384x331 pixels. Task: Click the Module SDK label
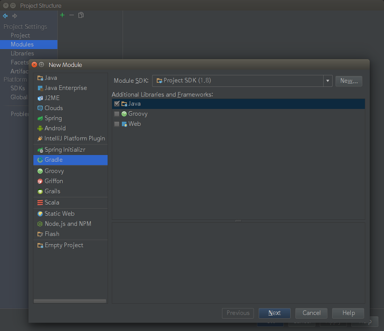(x=131, y=81)
